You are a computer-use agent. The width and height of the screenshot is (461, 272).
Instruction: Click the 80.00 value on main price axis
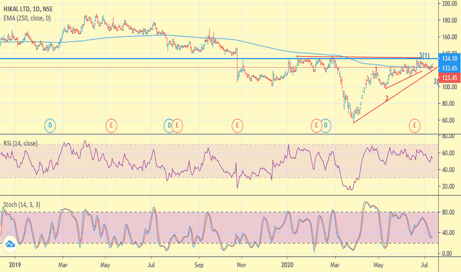point(448,103)
